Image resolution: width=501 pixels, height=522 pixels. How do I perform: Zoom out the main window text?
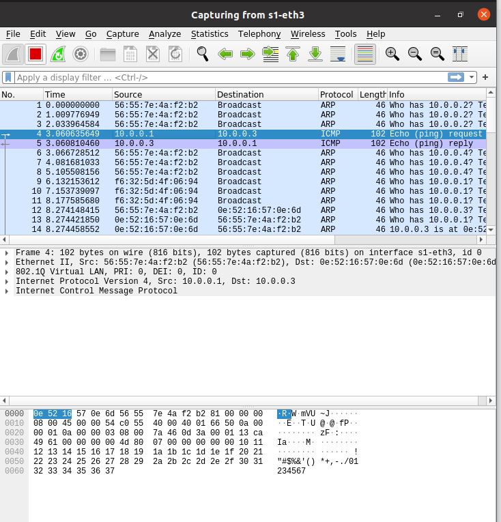point(415,54)
